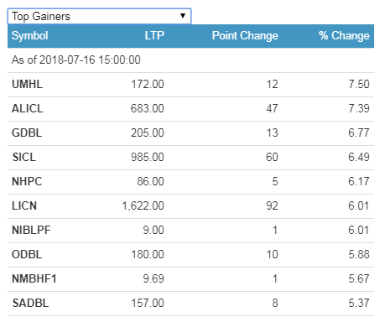Open the ODBL stock symbol
Viewport: 385px width, 317px height.
pos(27,254)
